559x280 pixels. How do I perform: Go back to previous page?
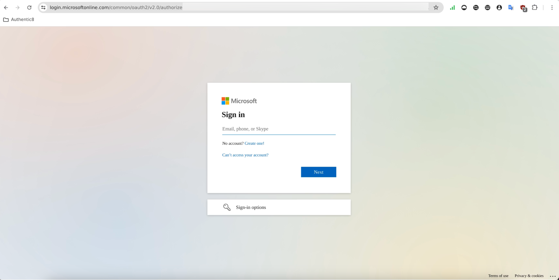tap(6, 8)
